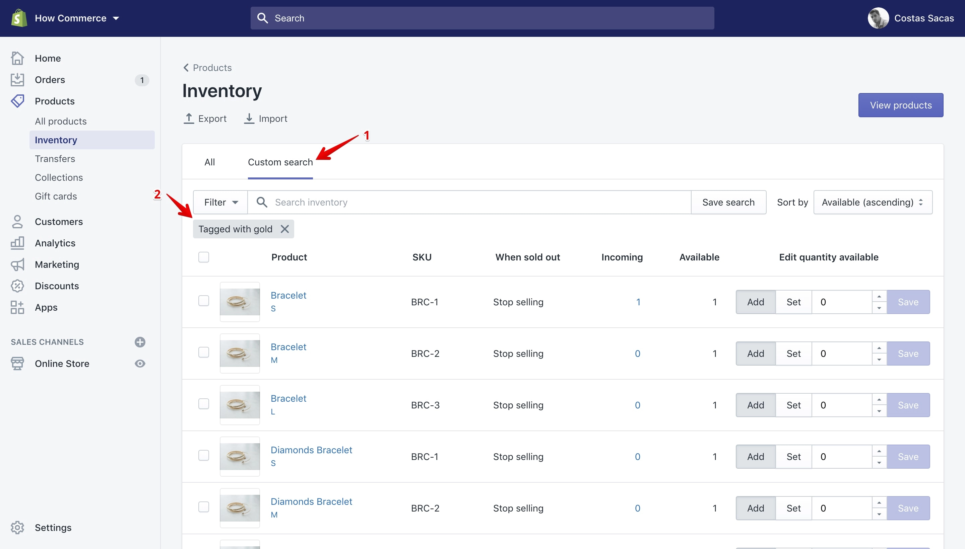Increase quantity stepper for Bracelet S
Screen dimensions: 965x549
click(x=879, y=296)
